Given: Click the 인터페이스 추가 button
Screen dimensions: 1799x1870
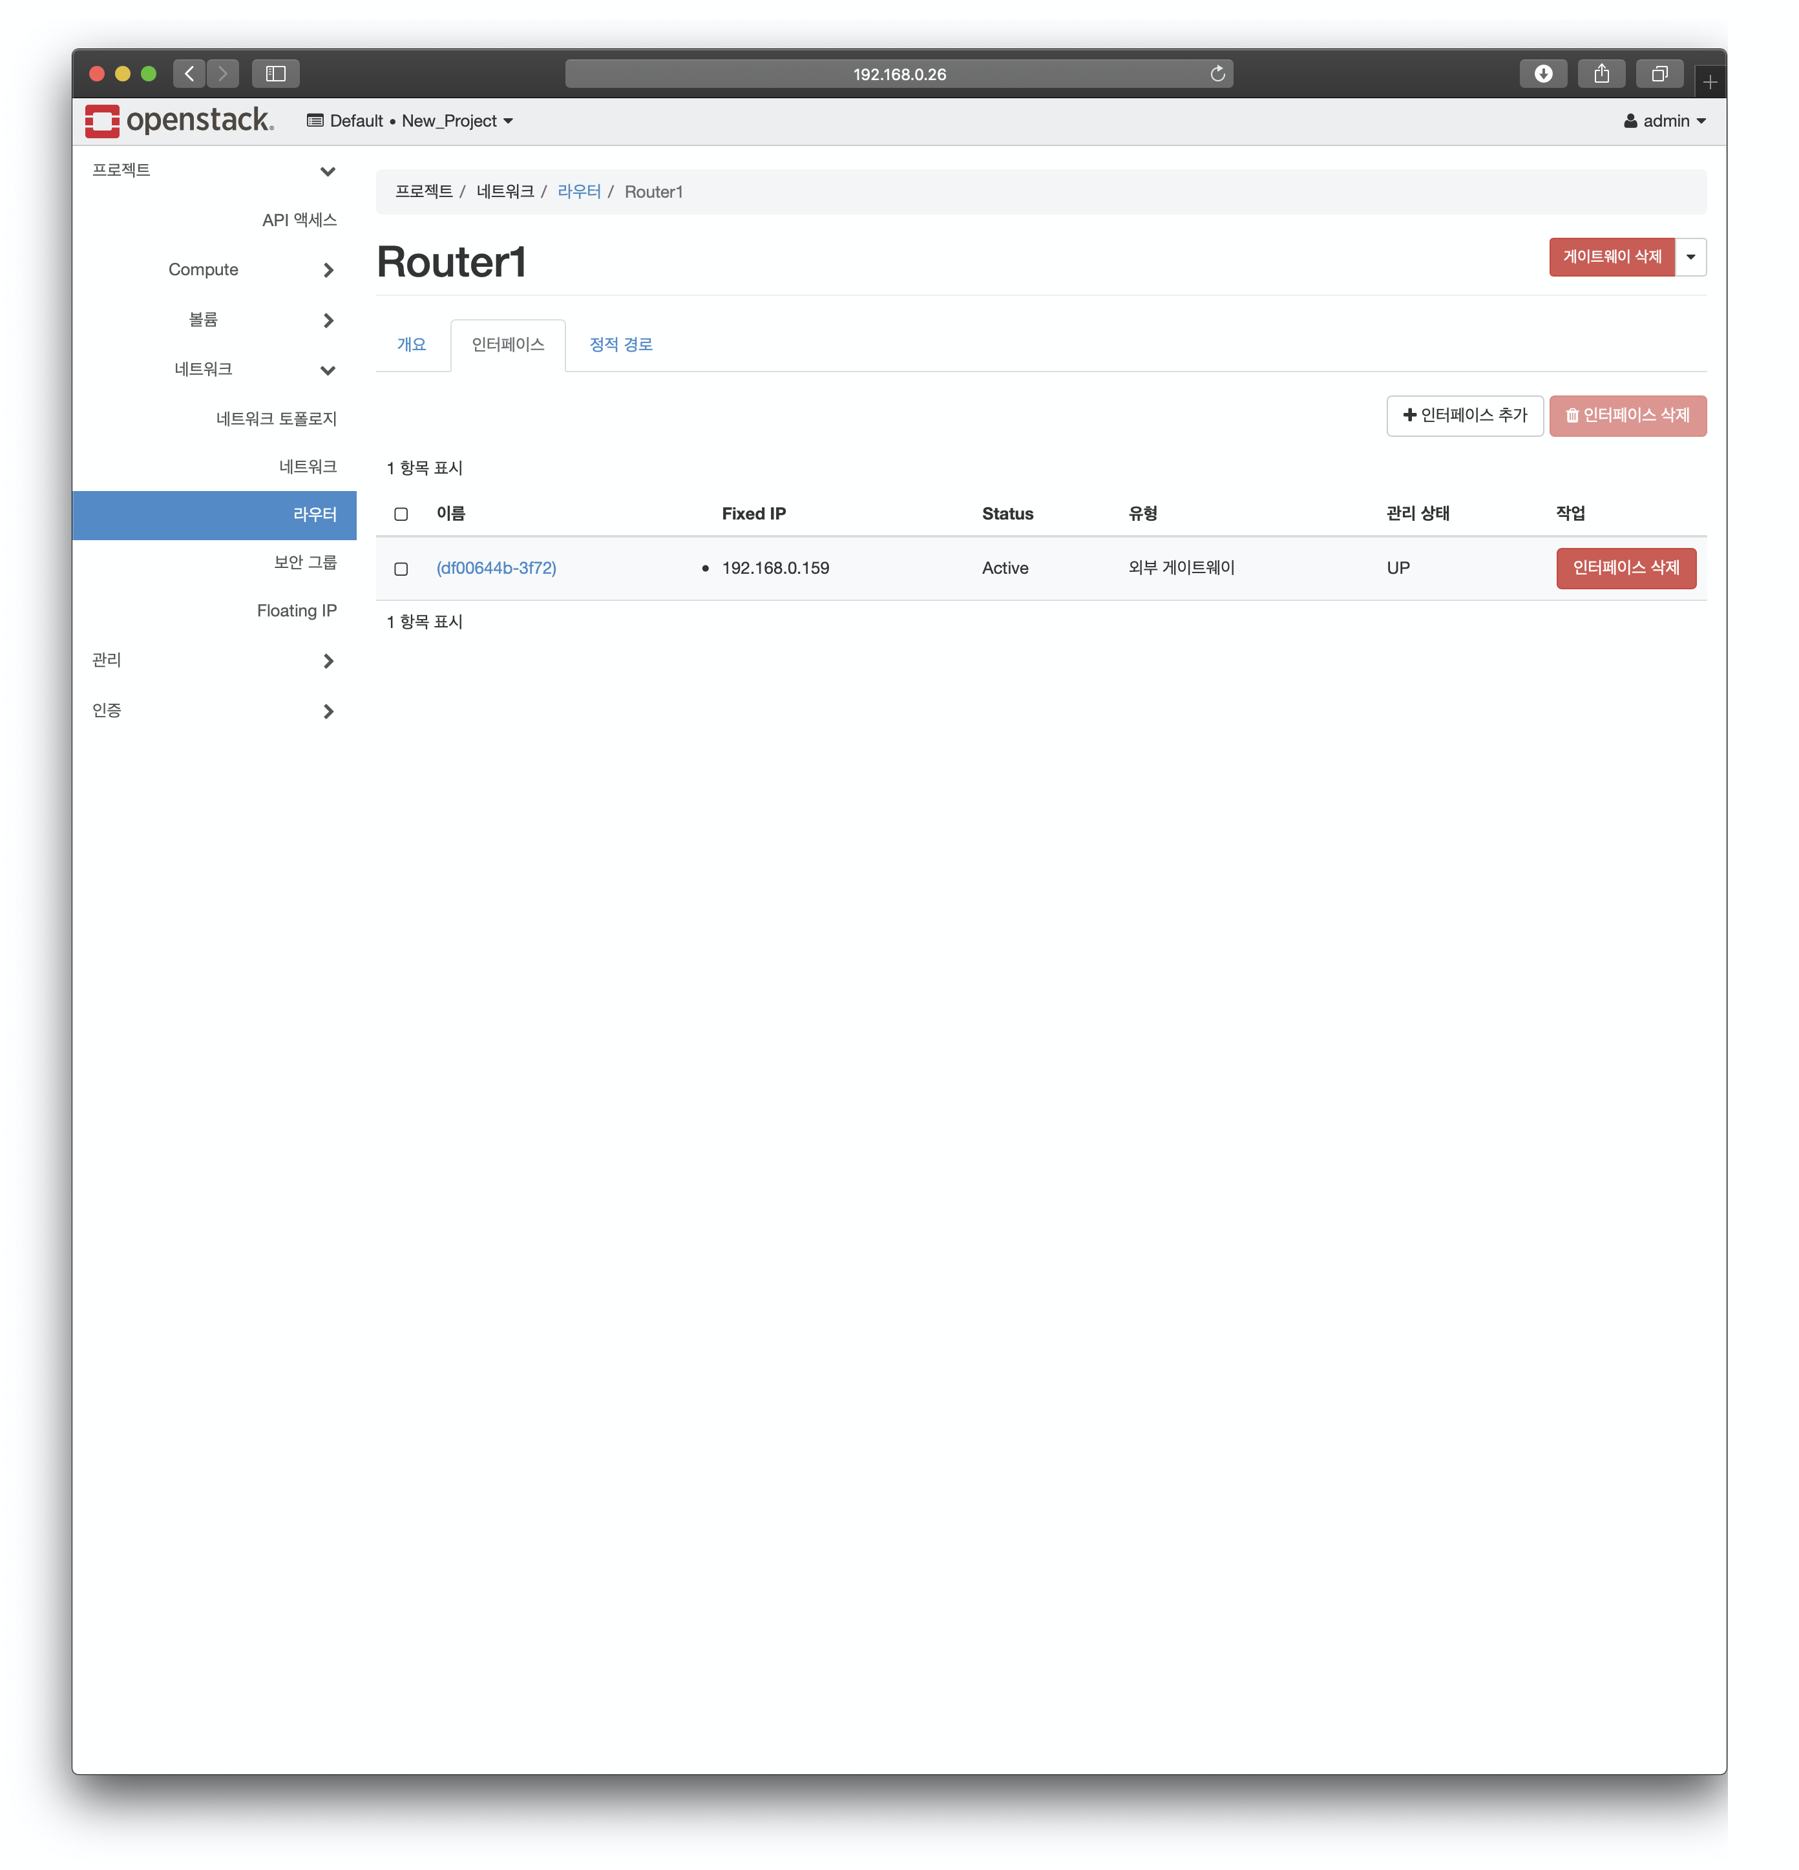Looking at the screenshot, I should [1464, 415].
